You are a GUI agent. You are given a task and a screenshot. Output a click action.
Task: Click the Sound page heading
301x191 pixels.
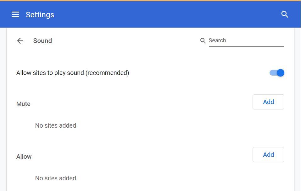point(42,40)
